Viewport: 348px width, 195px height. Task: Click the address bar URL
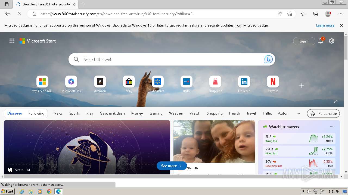coord(116,14)
